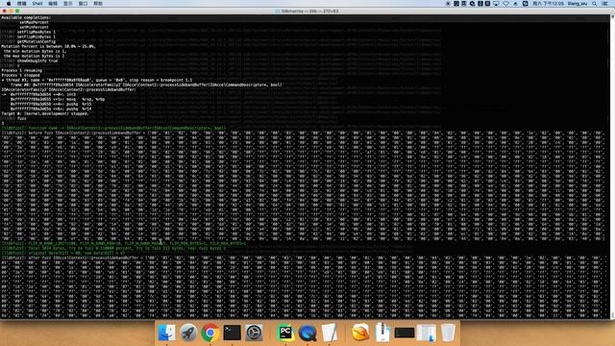Open the View menu in menu bar
Screen dimensions: 615x346
68,4
